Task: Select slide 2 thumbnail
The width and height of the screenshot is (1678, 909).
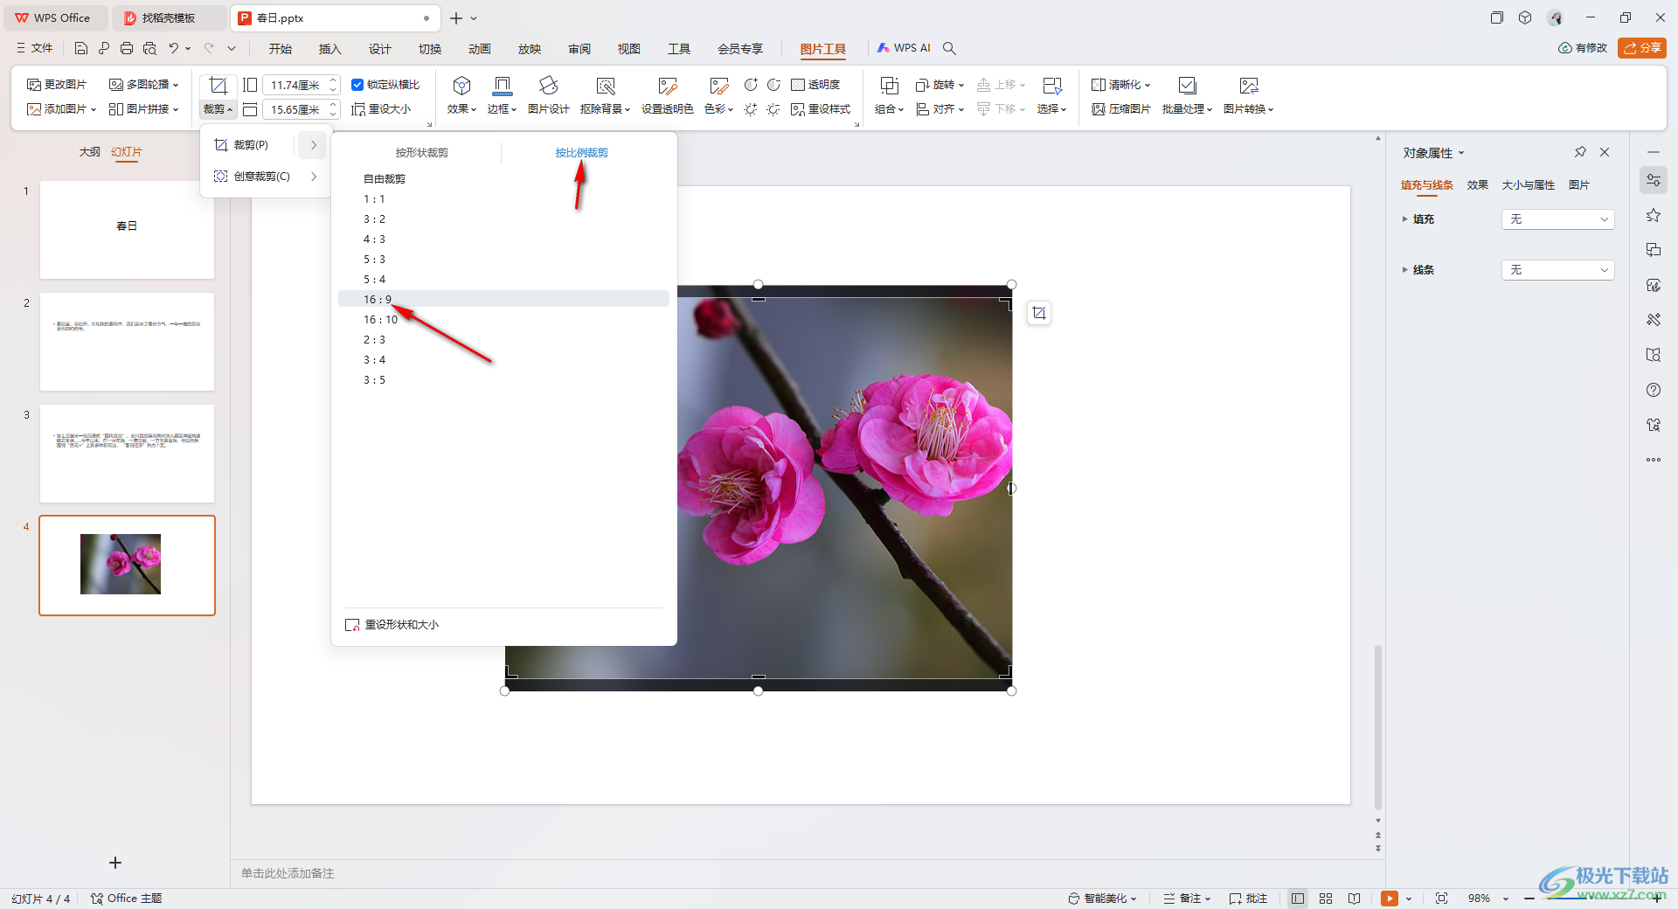Action: tap(127, 342)
